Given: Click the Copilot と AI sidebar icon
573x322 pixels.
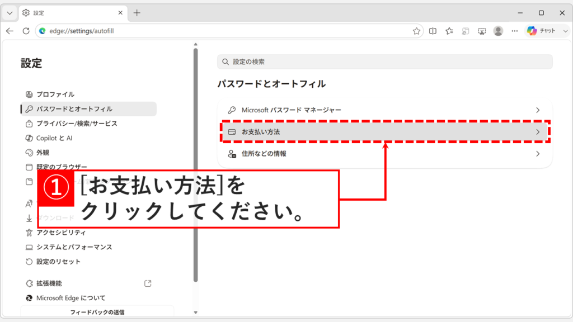Looking at the screenshot, I should [x=29, y=138].
